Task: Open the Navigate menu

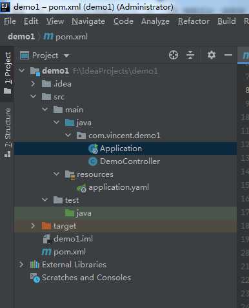Action: pos(88,21)
